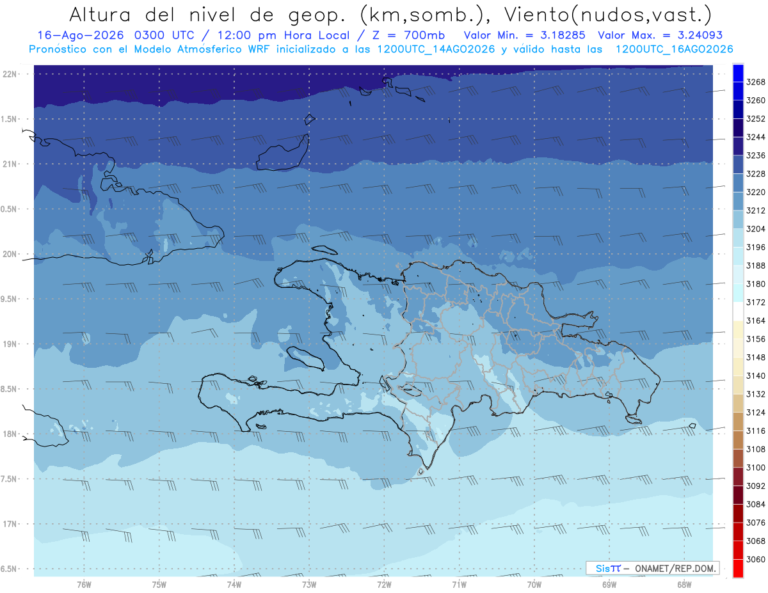The height and width of the screenshot is (593, 768).
Task: Click the latitude label '8.5N'
Action: tap(10, 389)
